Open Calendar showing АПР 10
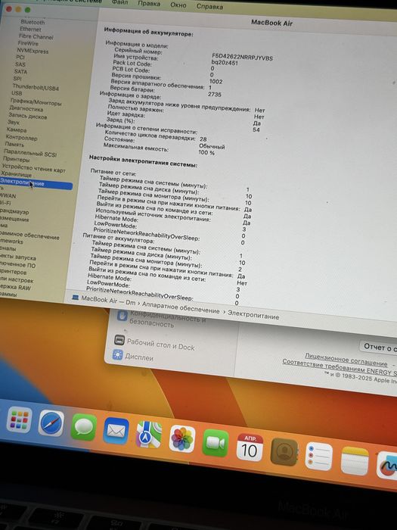This screenshot has height=530, width=397. click(250, 447)
